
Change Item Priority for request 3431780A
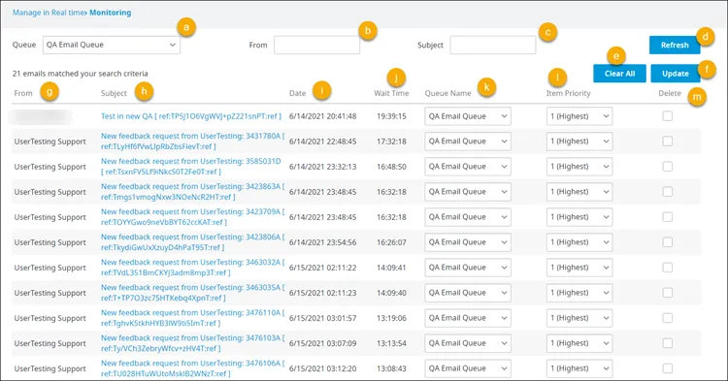click(x=579, y=142)
